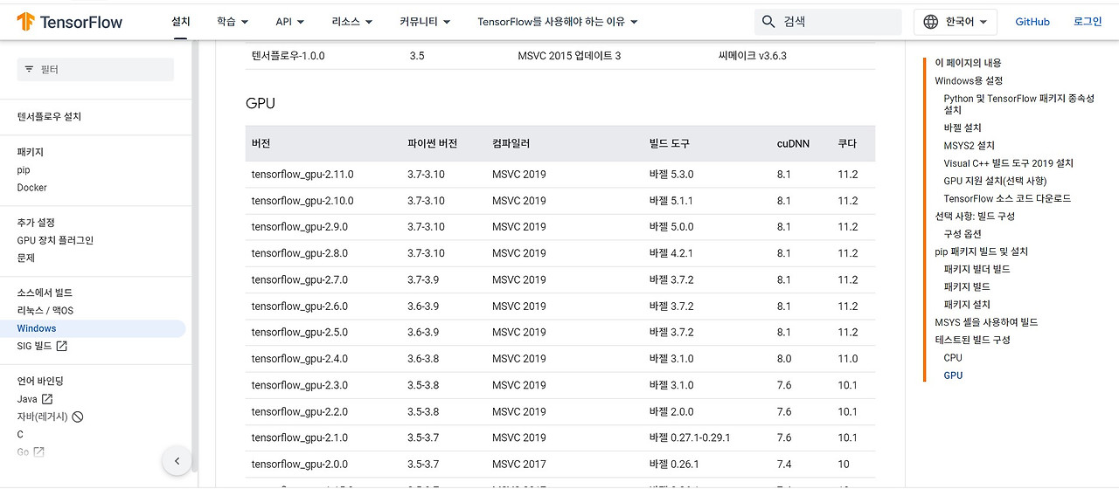Open the SIG 빌드 link
Viewport: 1119px width, 489px height.
[35, 347]
